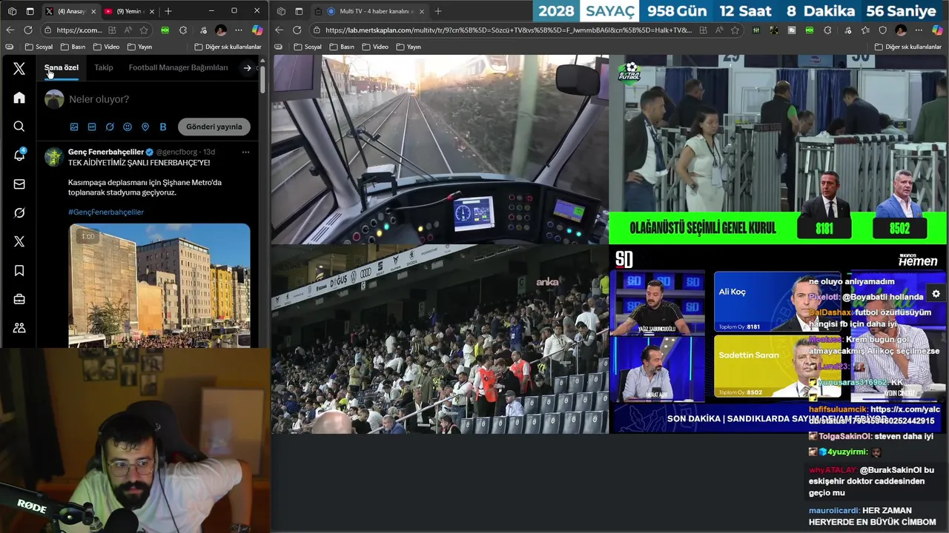The width and height of the screenshot is (949, 533).
Task: Reload the Multi TV page
Action: tap(297, 30)
